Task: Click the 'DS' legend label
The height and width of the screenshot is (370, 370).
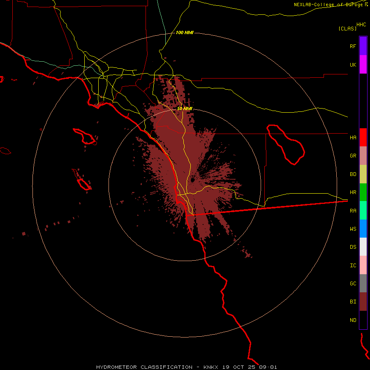Action: (353, 247)
